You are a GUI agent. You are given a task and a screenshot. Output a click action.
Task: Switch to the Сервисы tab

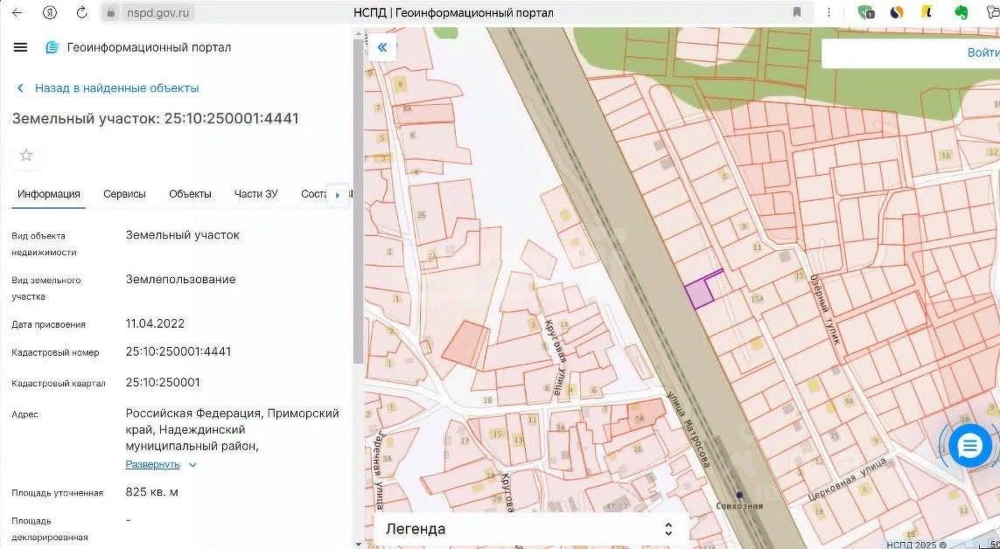click(124, 194)
